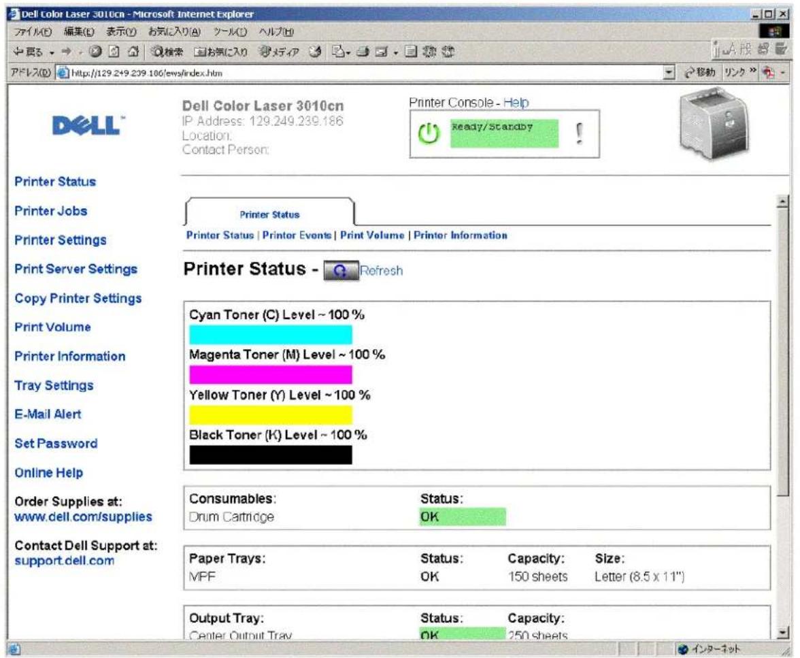
Task: Open the address bar dropdown arrow
Action: (x=669, y=73)
